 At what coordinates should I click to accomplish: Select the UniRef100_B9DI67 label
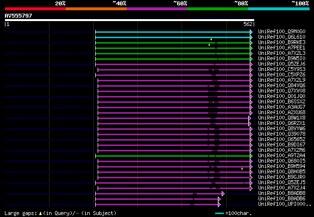click(x=282, y=145)
